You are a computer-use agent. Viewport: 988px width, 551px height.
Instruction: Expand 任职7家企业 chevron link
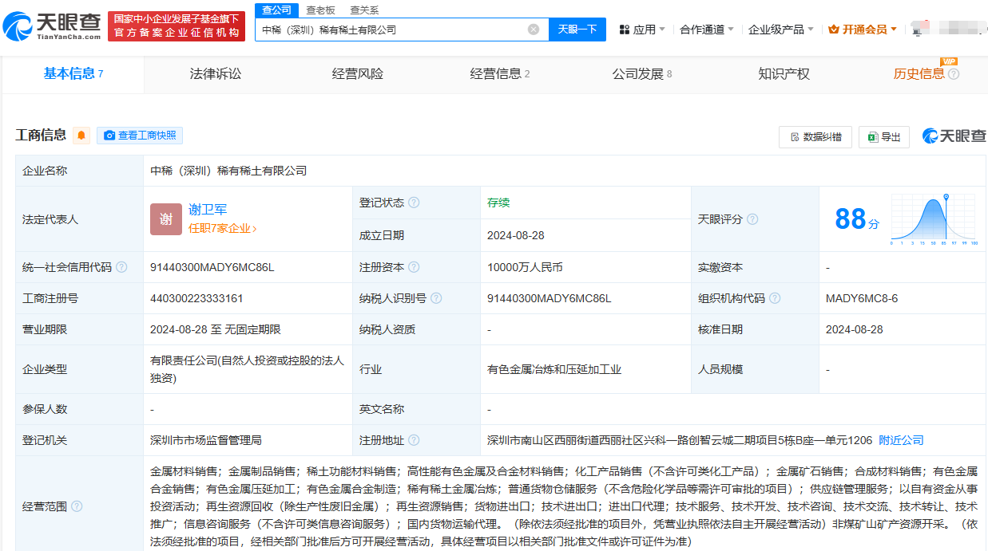[223, 229]
